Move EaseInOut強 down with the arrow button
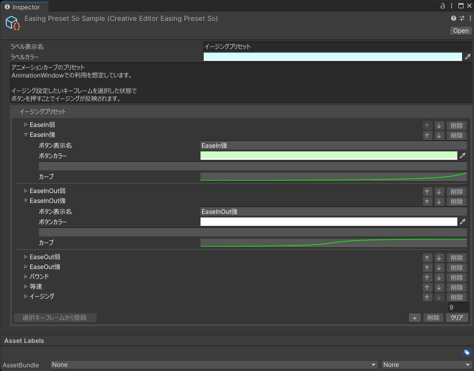 click(x=439, y=201)
